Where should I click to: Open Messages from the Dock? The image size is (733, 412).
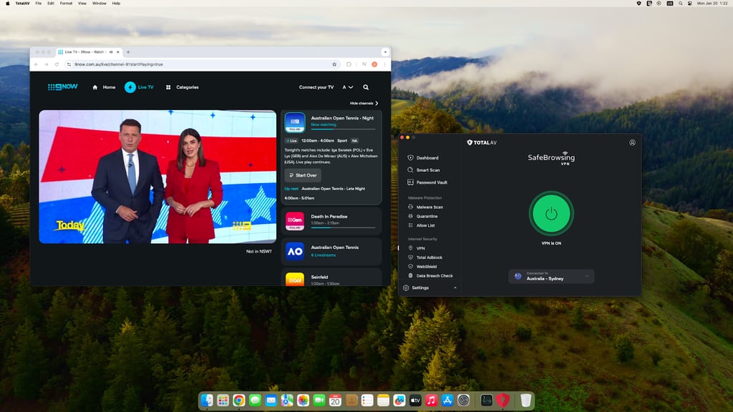(x=255, y=401)
